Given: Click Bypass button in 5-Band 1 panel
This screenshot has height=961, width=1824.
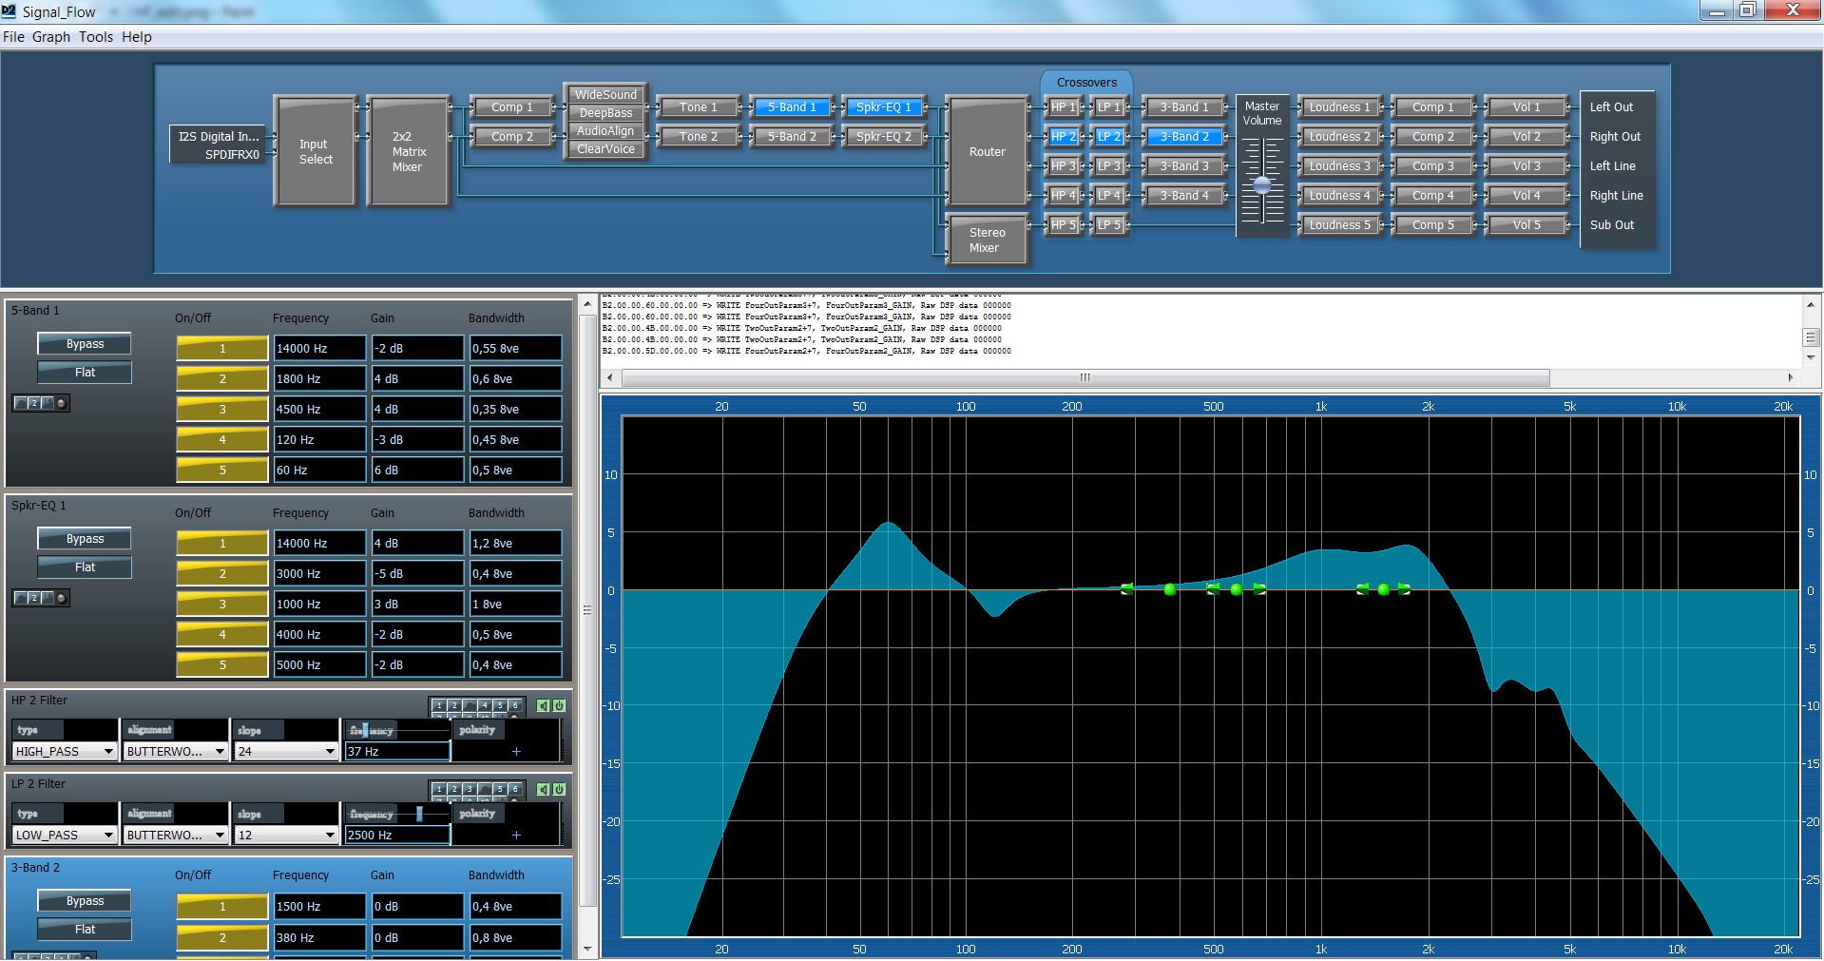Looking at the screenshot, I should click(x=85, y=344).
